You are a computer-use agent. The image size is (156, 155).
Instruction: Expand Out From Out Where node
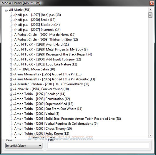pos(11,109)
